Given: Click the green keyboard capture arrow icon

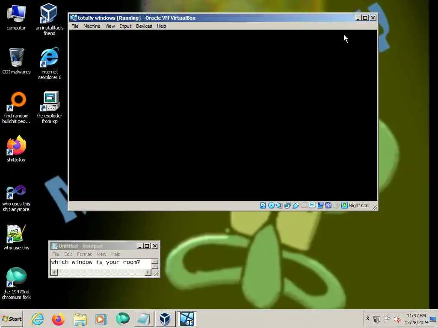Looking at the screenshot, I should coord(344,205).
